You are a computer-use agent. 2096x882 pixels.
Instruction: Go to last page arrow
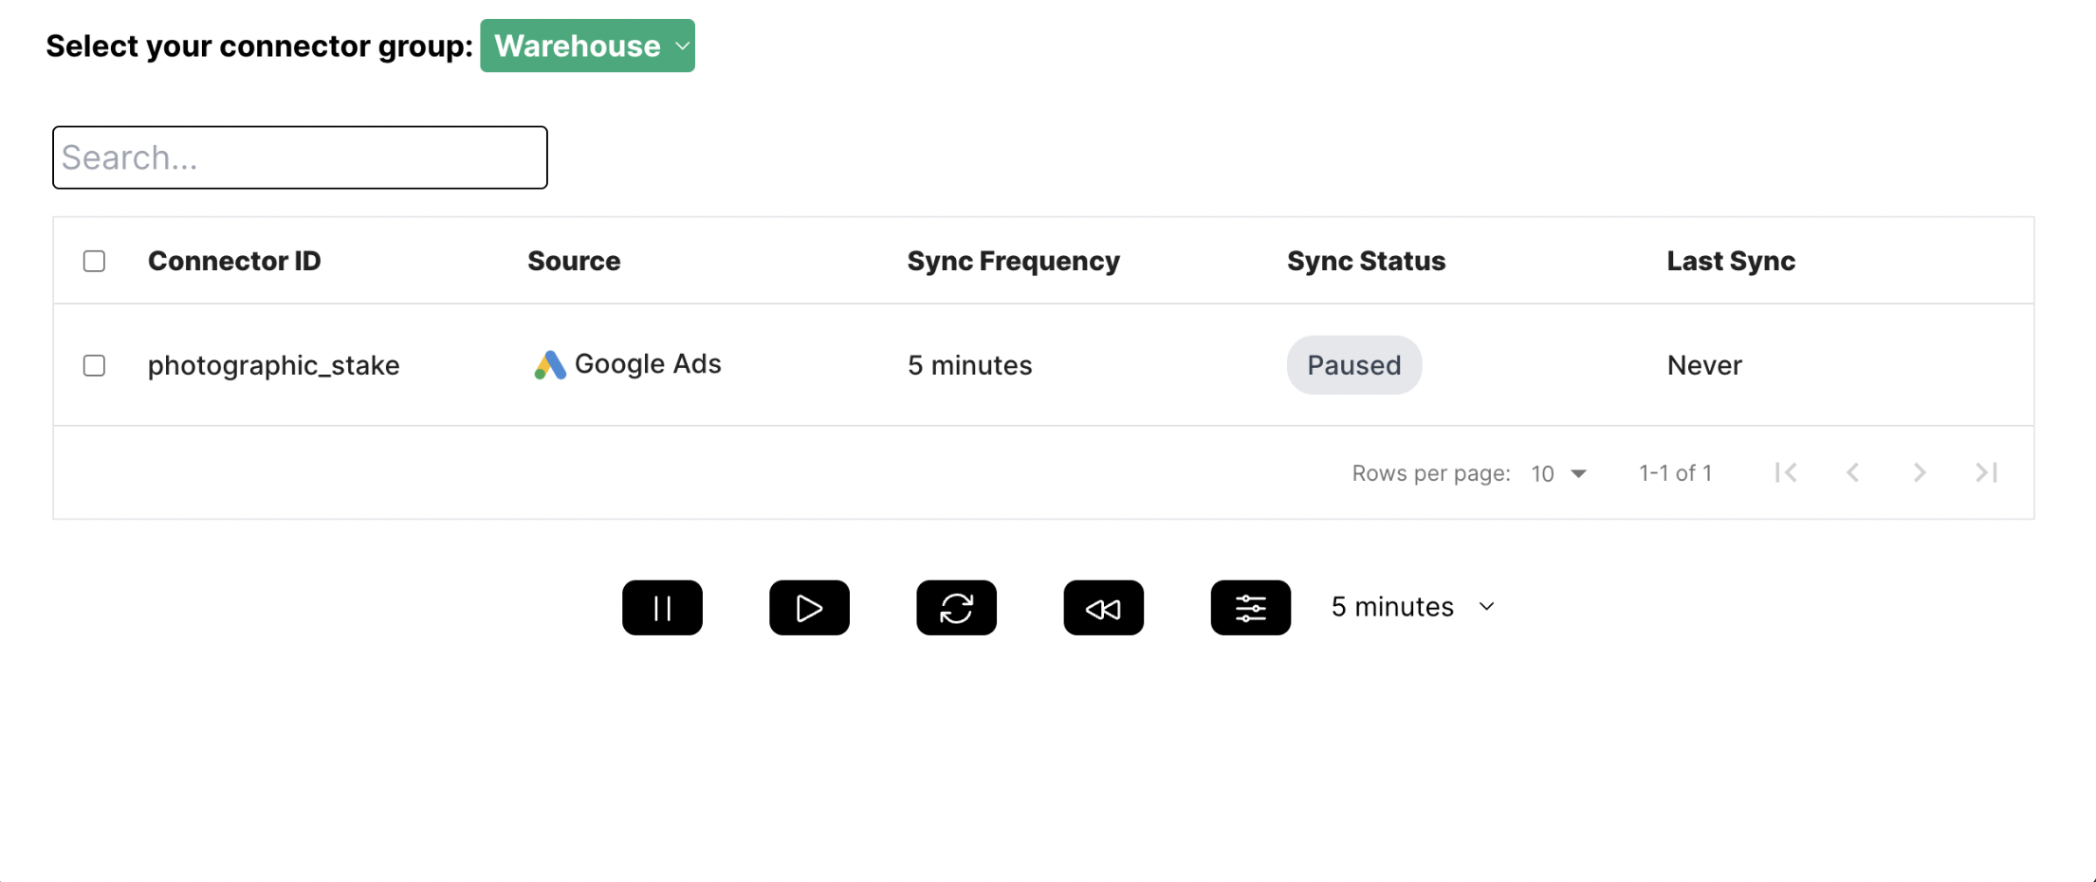(x=1986, y=472)
